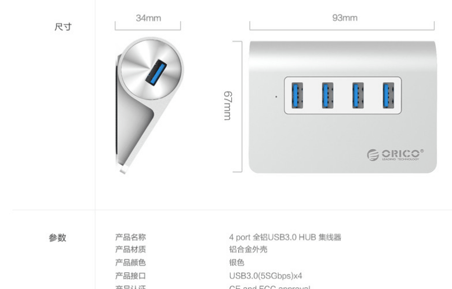The height and width of the screenshot is (289, 452).
Task: Click the 产品名称 row label
Action: pyautogui.click(x=130, y=237)
